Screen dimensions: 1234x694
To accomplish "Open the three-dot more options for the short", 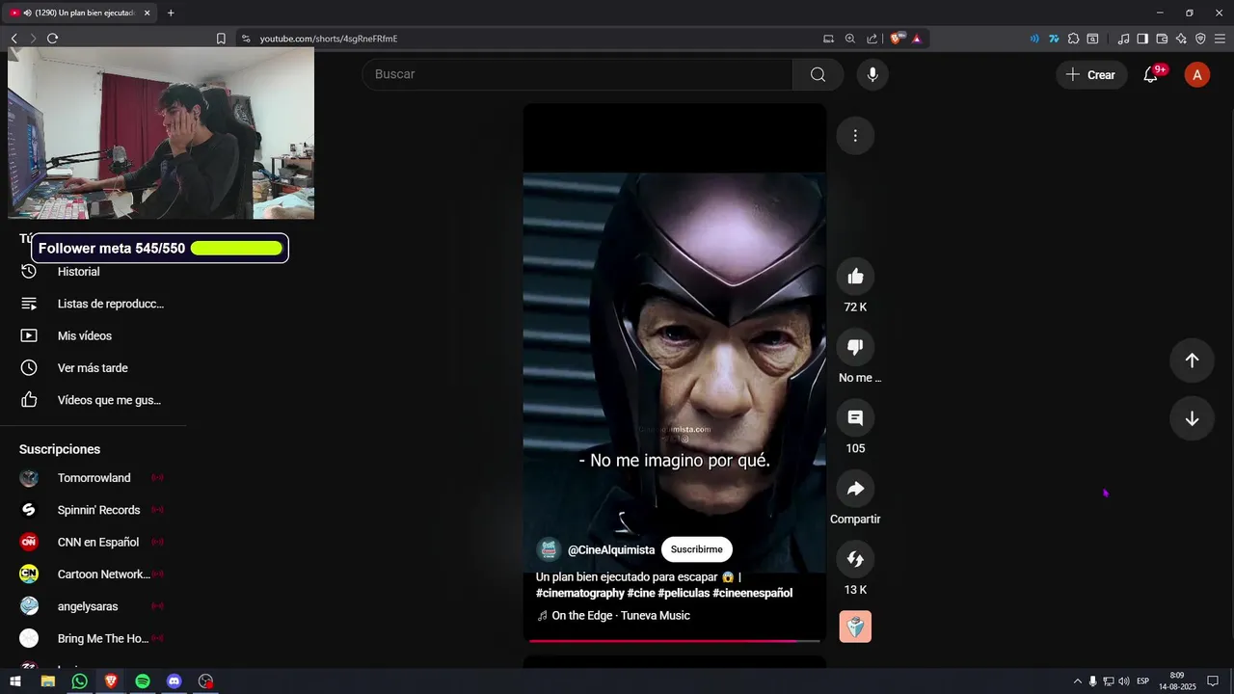I will point(855,136).
